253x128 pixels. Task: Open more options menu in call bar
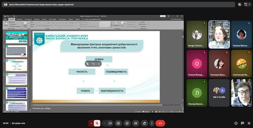(151, 123)
